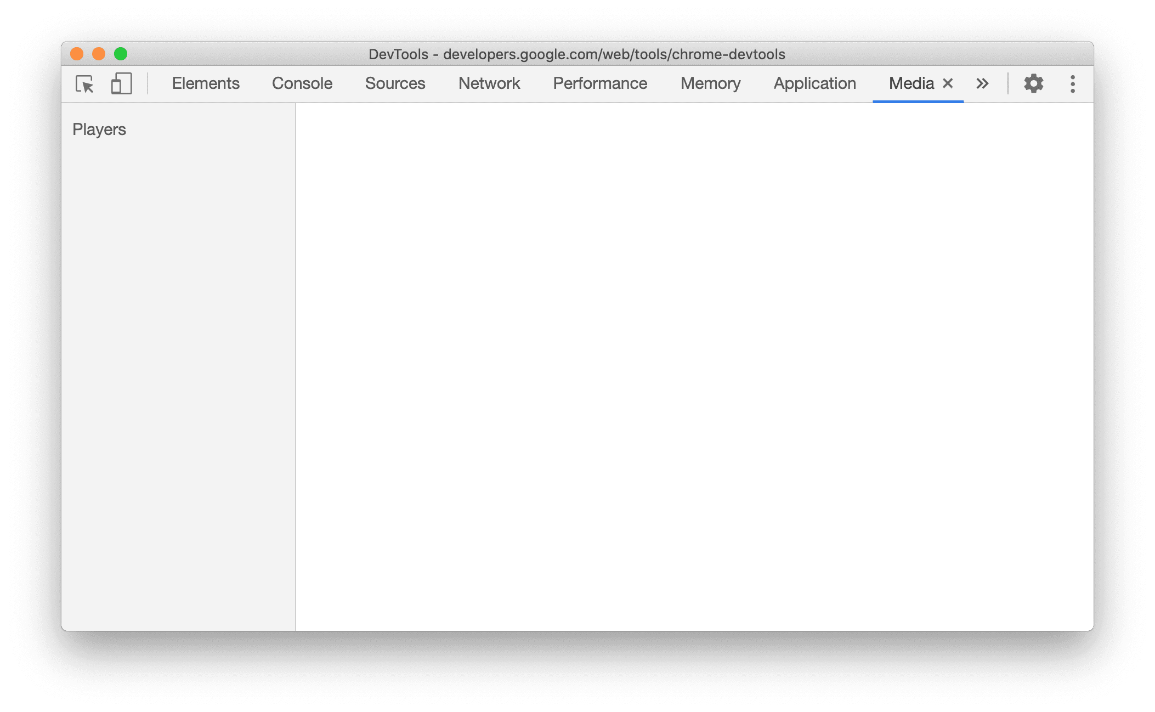Screen dimensions: 1155x712
Task: Open the Sources panel
Action: click(395, 83)
